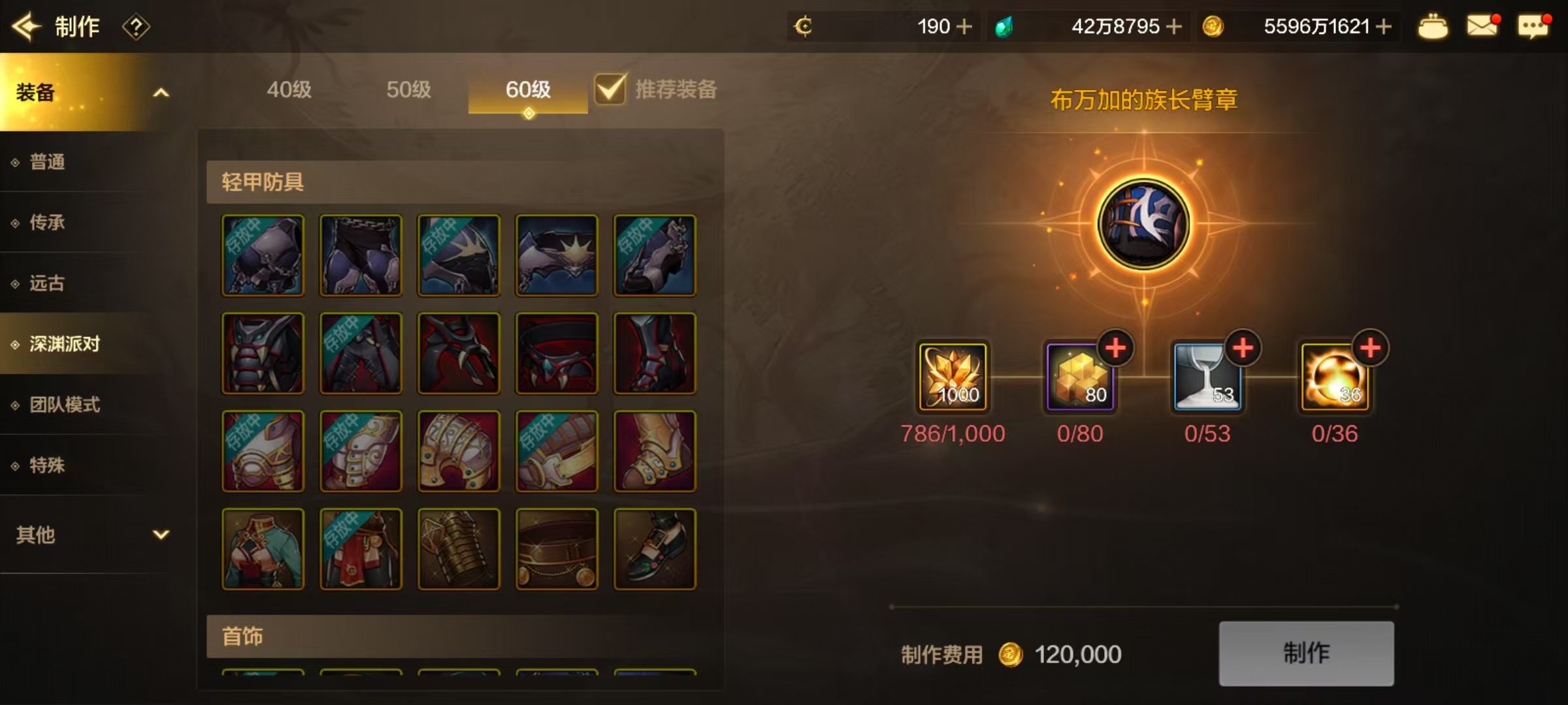Select the 1000 golden crystal material

(953, 377)
